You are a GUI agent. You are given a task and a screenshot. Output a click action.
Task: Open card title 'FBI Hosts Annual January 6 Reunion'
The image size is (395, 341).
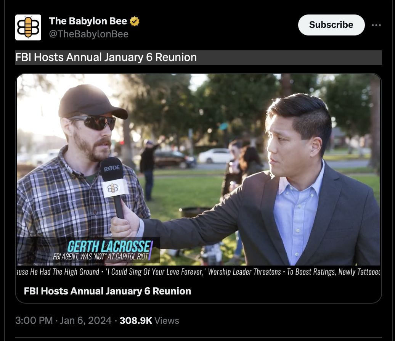[x=108, y=291]
